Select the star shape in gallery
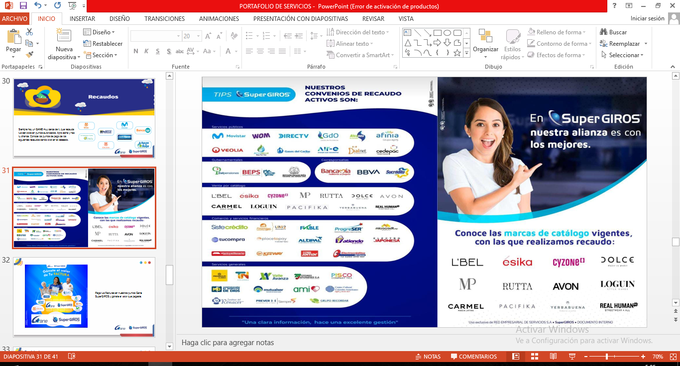The width and height of the screenshot is (680, 366). [457, 52]
